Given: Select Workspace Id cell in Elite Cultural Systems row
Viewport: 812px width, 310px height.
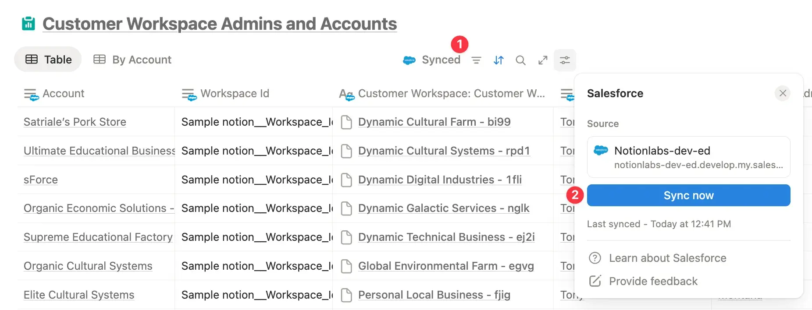Looking at the screenshot, I should click(x=253, y=295).
